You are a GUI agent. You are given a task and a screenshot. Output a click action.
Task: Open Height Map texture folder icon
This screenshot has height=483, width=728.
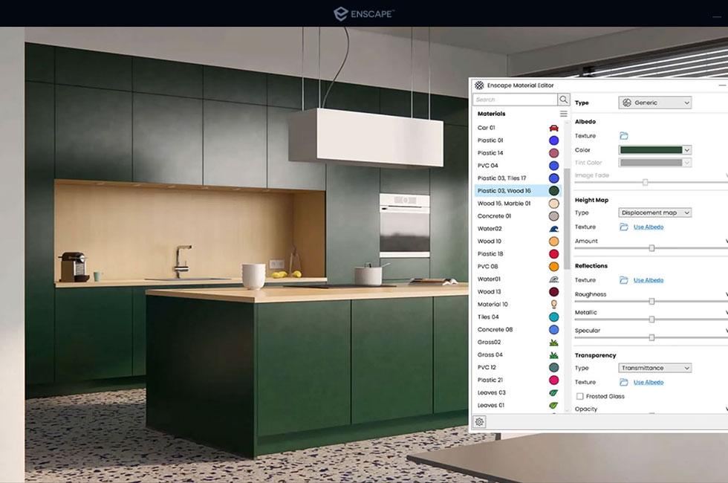[624, 227]
